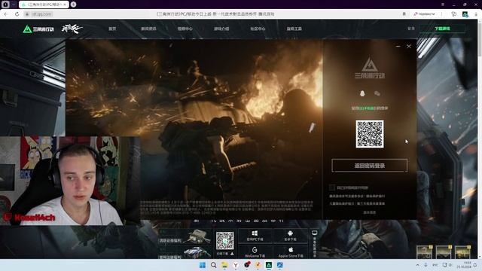Click the bookmark icon in the address bar
Screen dimensions: 482x271
(404, 14)
